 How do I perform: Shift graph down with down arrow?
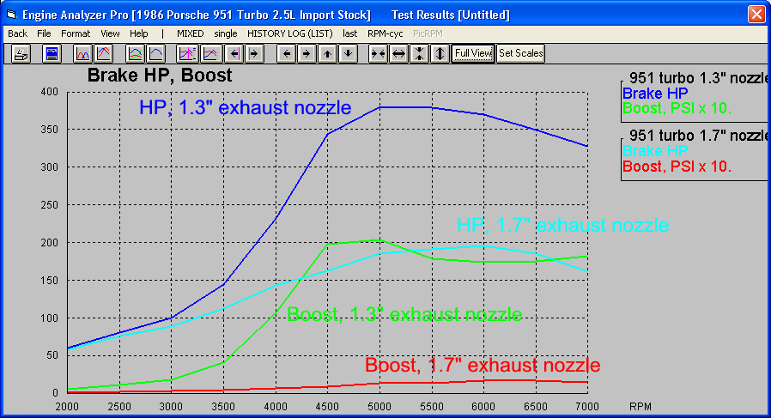(348, 53)
